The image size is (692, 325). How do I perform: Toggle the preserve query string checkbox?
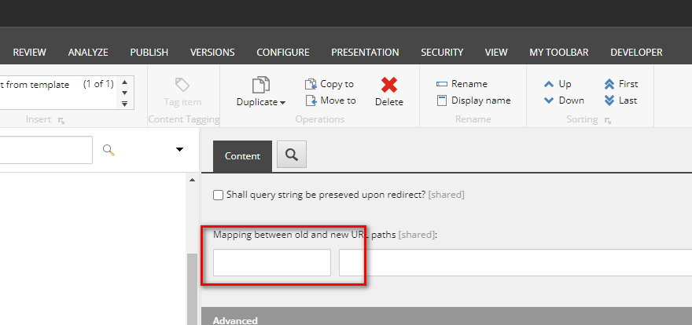(x=218, y=195)
